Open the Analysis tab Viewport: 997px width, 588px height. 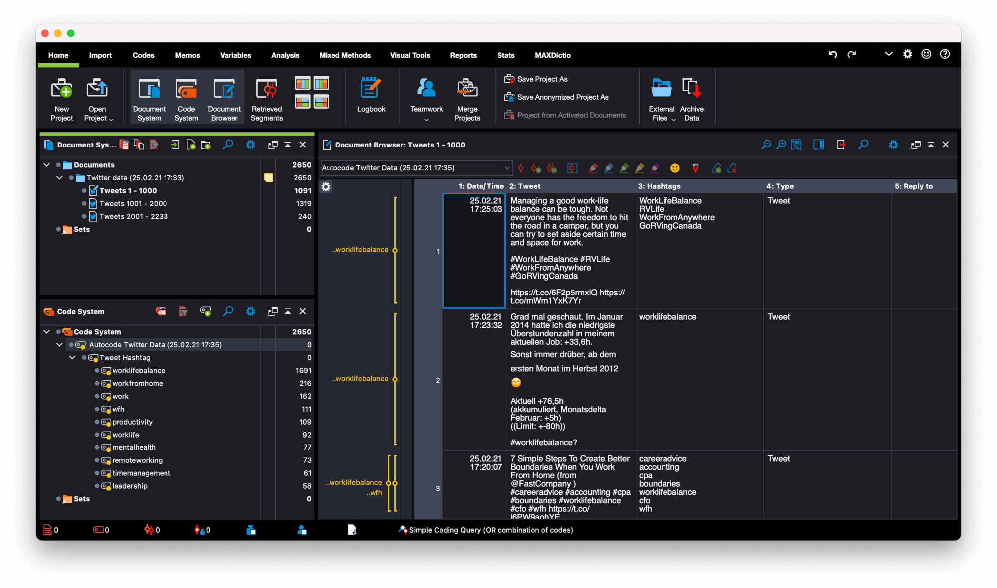[285, 55]
